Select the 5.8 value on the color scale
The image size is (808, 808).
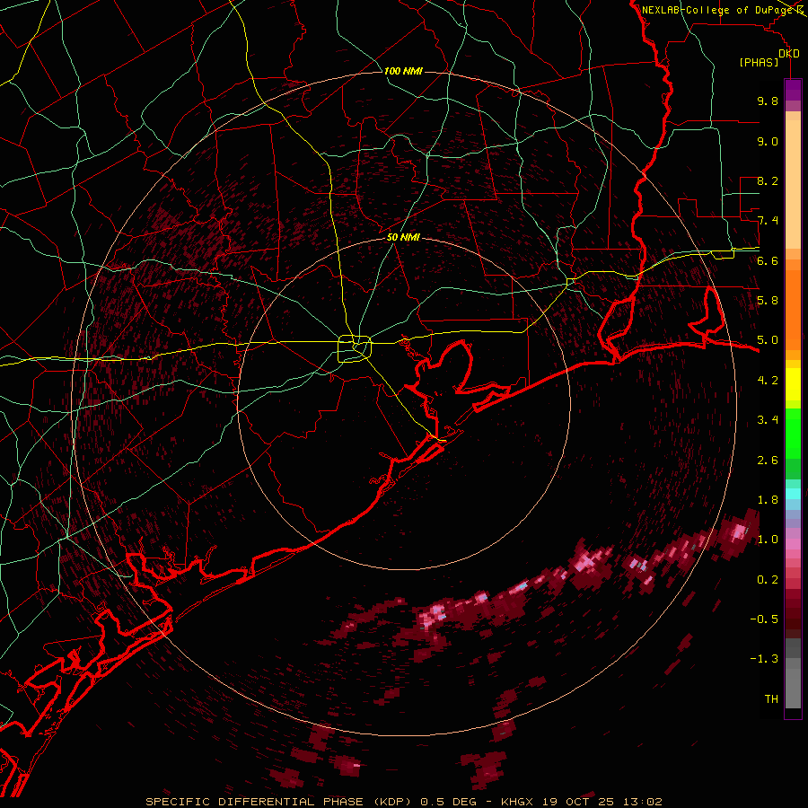[768, 301]
